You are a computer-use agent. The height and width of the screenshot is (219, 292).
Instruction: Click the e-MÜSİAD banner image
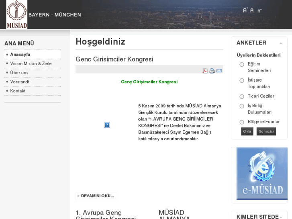pyautogui.click(x=262, y=173)
